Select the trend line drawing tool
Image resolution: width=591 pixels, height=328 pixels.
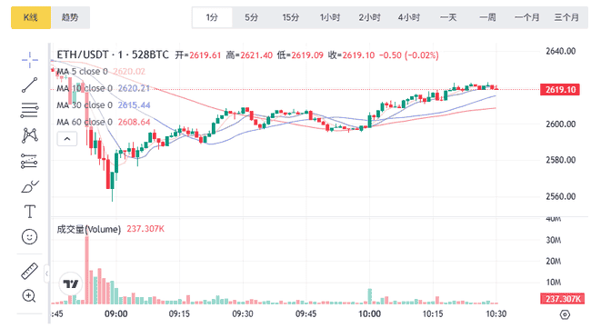pos(29,85)
